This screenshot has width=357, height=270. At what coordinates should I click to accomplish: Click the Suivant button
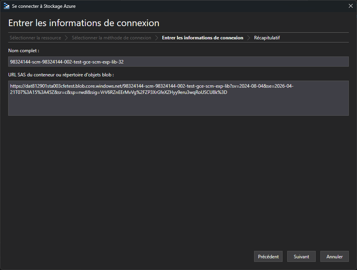301,257
